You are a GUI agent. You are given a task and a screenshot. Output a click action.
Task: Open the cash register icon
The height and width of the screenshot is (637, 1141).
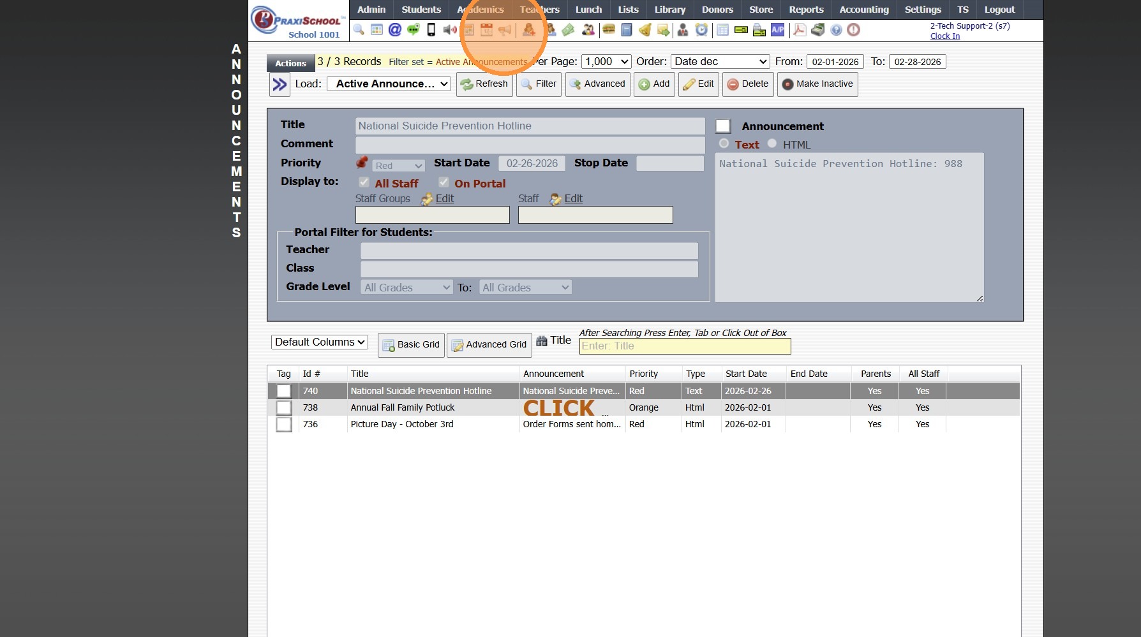pyautogui.click(x=818, y=30)
